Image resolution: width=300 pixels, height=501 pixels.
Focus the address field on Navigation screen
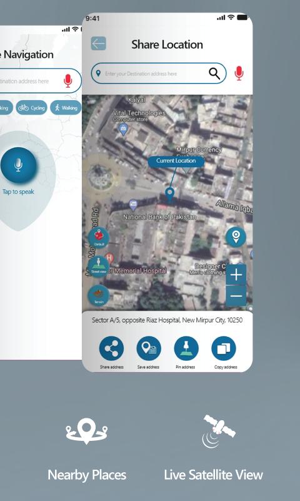41,81
